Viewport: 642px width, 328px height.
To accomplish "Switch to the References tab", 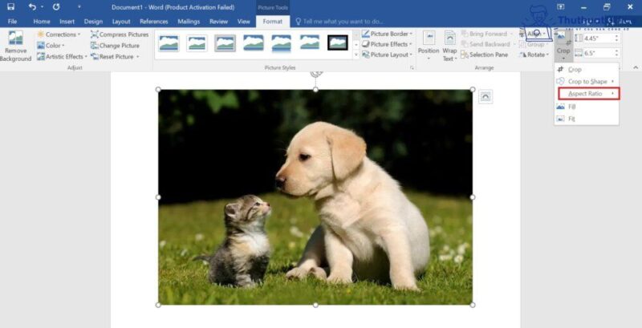I will 154,22.
